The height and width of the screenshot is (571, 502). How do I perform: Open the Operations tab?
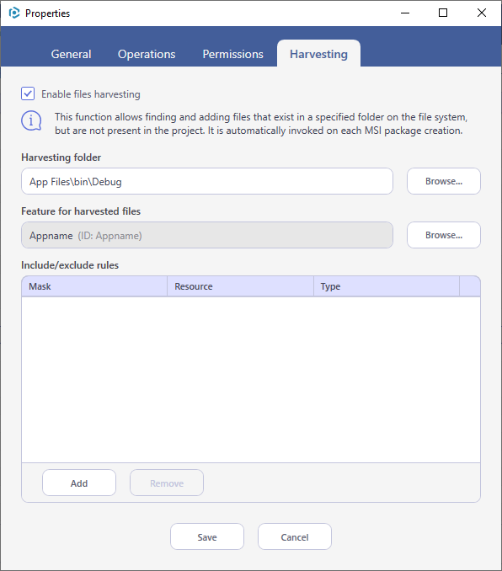click(x=147, y=54)
